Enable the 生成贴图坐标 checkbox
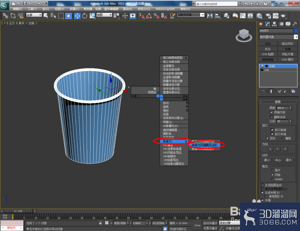 [x=262, y=185]
